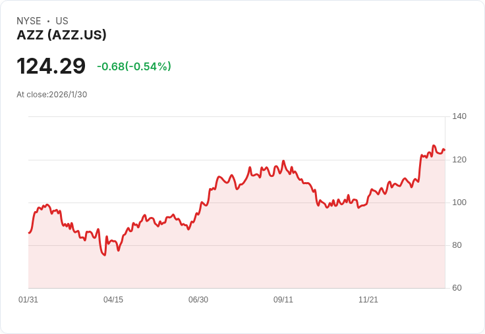Select the 01/31 date on the time axis
This screenshot has height=334, width=485.
28,300
